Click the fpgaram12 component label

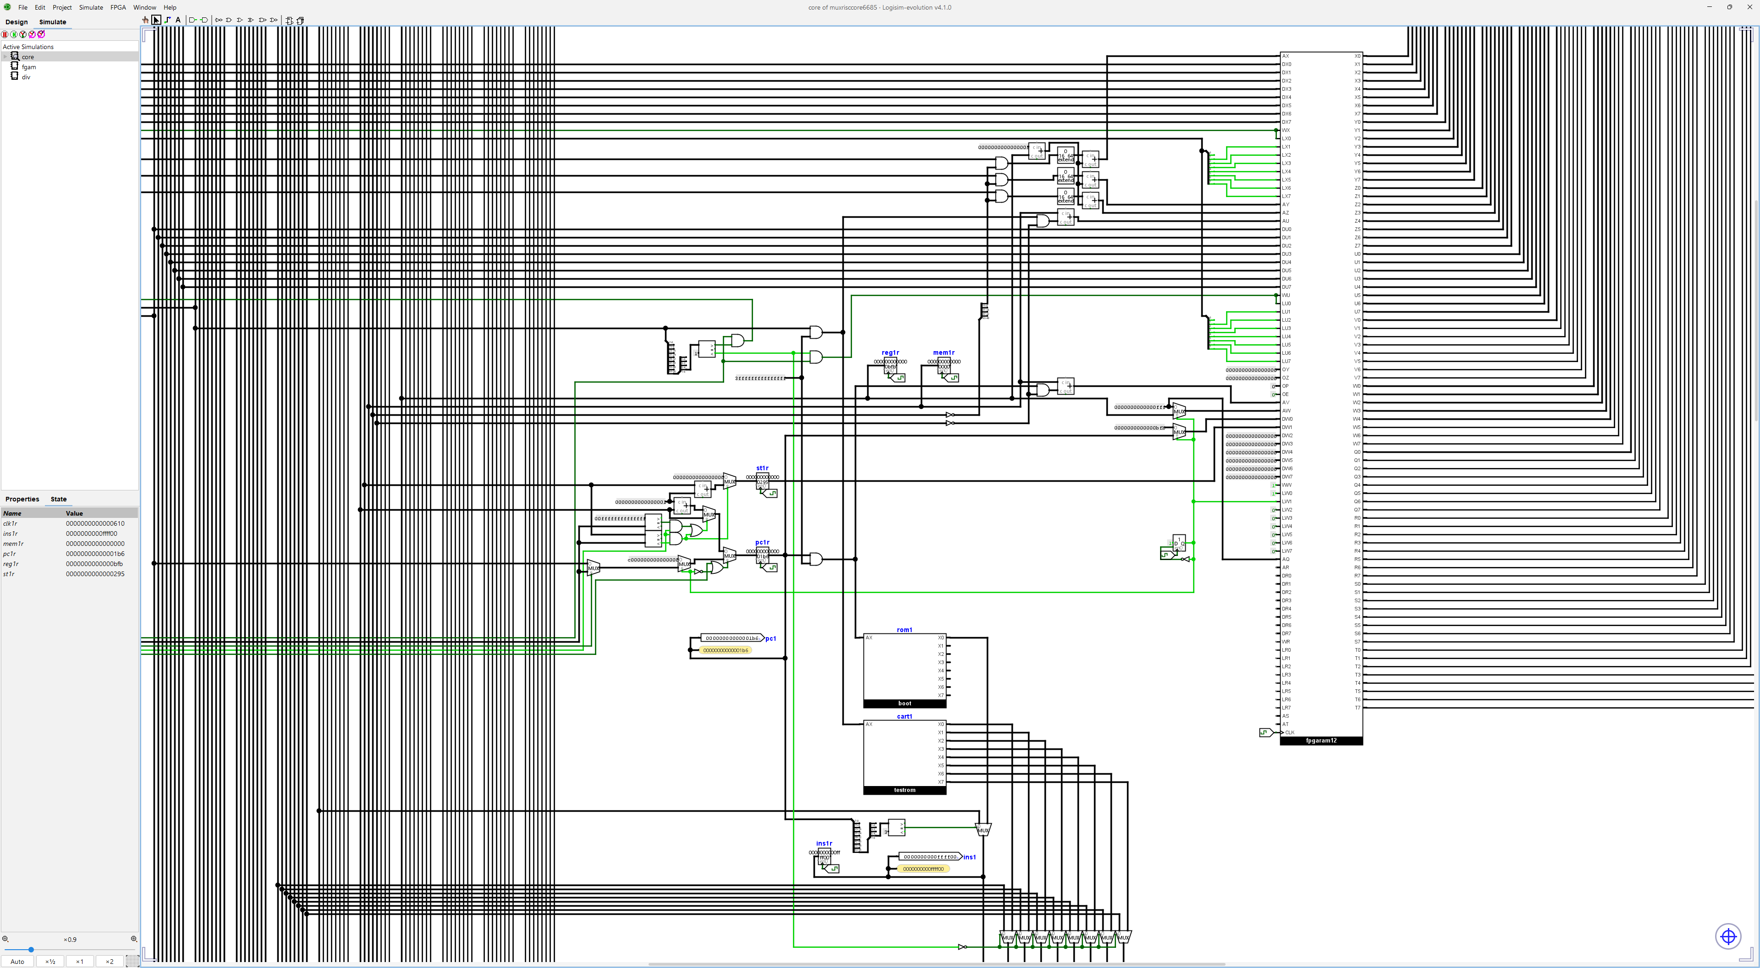click(x=1321, y=741)
